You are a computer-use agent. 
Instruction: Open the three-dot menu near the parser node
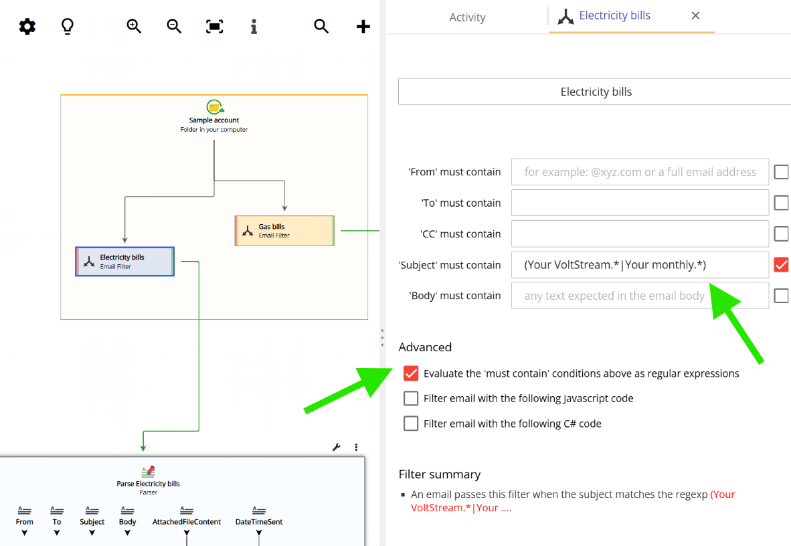[x=355, y=446]
